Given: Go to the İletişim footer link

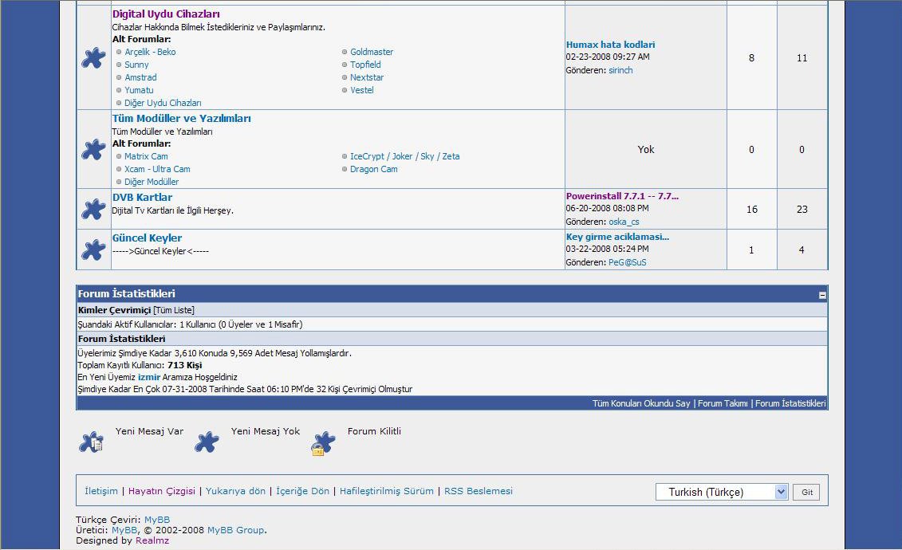Looking at the screenshot, I should point(101,491).
